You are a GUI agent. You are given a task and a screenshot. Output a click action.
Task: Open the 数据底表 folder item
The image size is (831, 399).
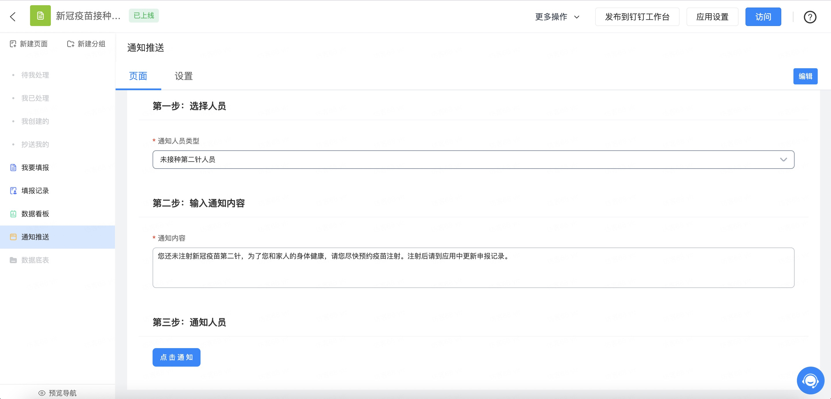[x=35, y=260]
